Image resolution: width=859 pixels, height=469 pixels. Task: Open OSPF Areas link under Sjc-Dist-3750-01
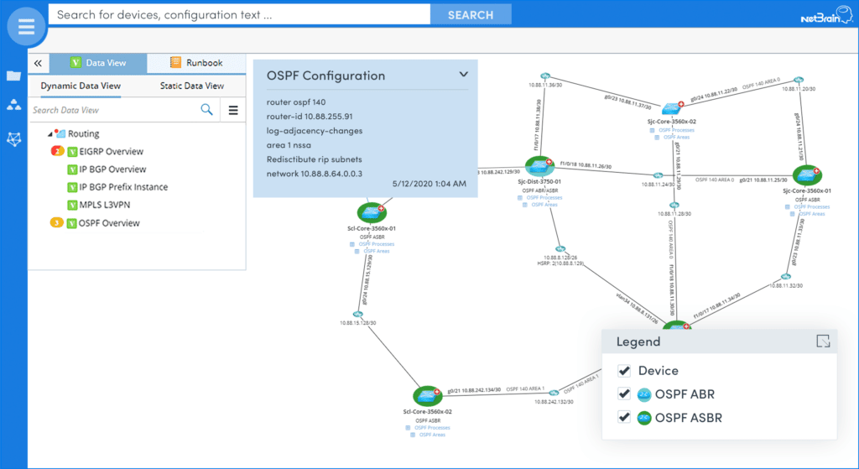pos(544,205)
